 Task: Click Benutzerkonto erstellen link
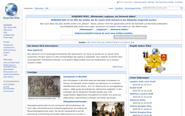pyautogui.click(x=165, y=2)
